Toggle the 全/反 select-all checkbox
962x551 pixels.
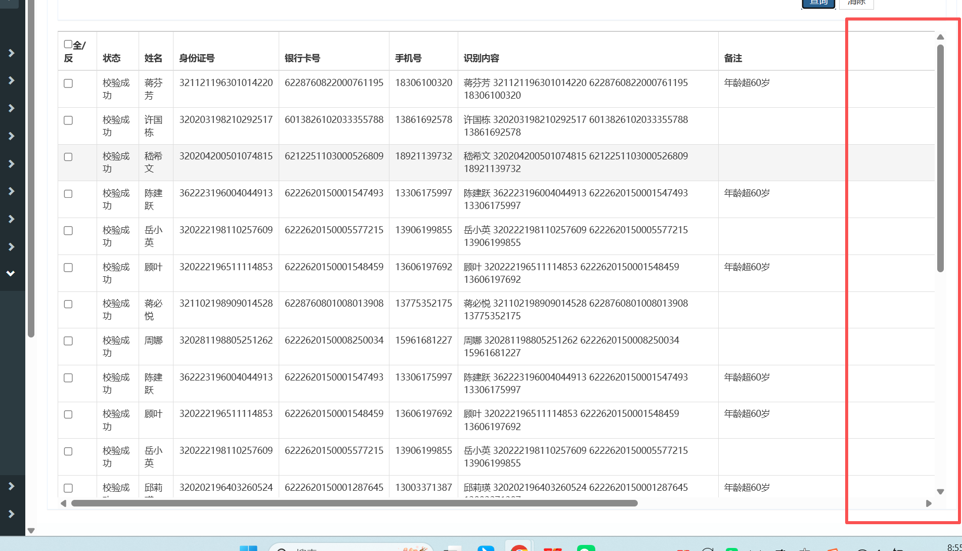pos(68,45)
